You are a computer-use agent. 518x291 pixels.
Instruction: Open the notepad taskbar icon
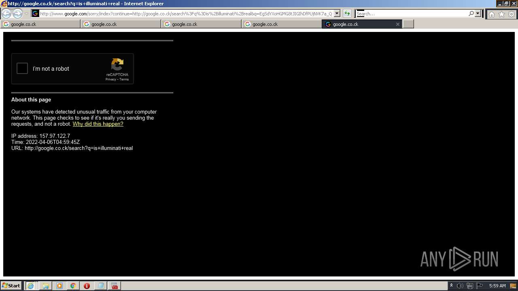coord(101,286)
